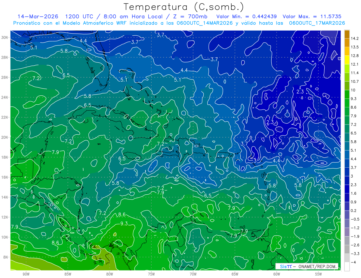Click the 10 colorbar label
The image size is (361, 278).
coord(353,90)
